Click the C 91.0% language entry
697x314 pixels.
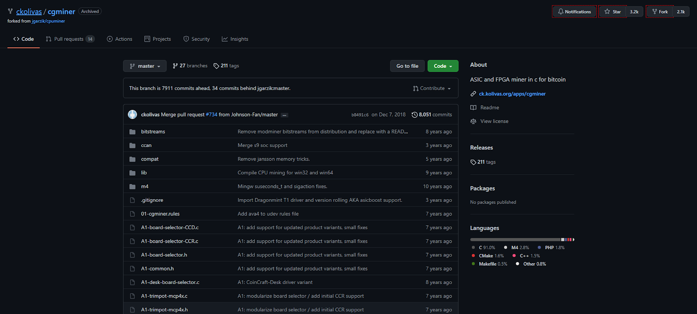click(484, 248)
